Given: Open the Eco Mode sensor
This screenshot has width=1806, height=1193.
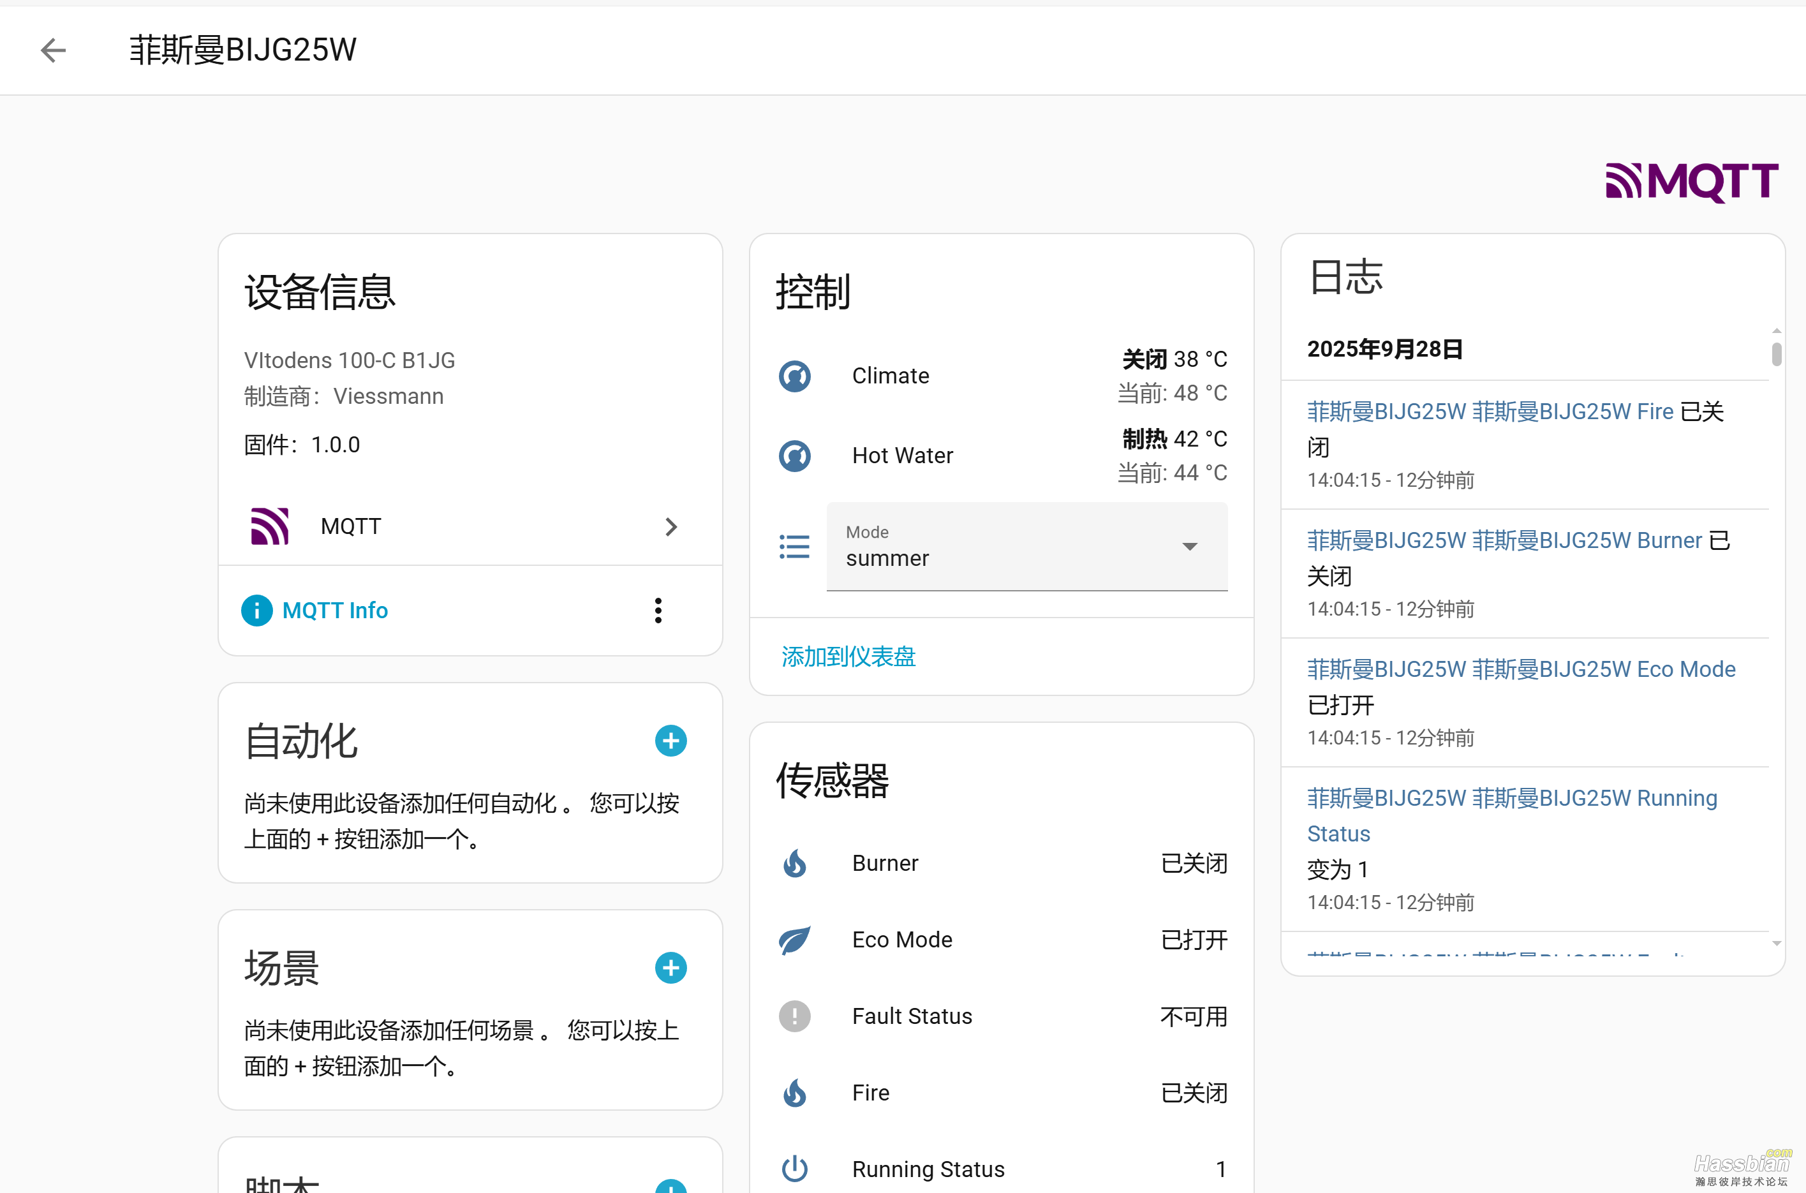Looking at the screenshot, I should coord(1002,940).
